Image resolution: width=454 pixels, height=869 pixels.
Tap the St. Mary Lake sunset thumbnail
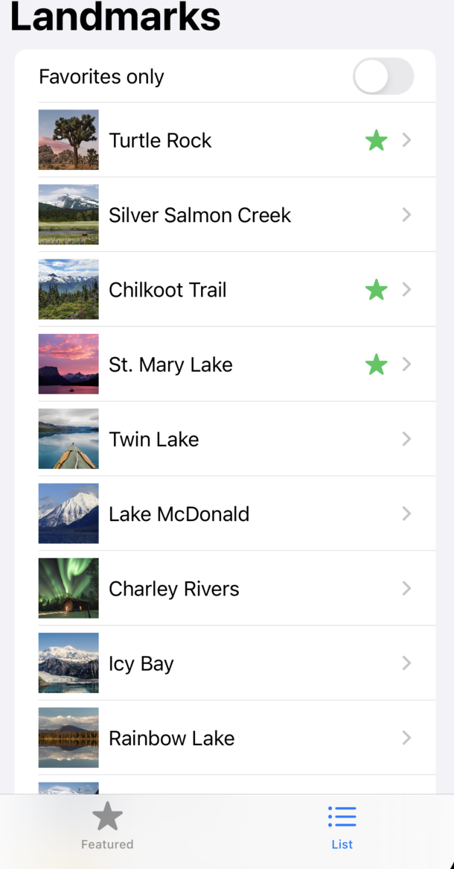click(x=68, y=364)
